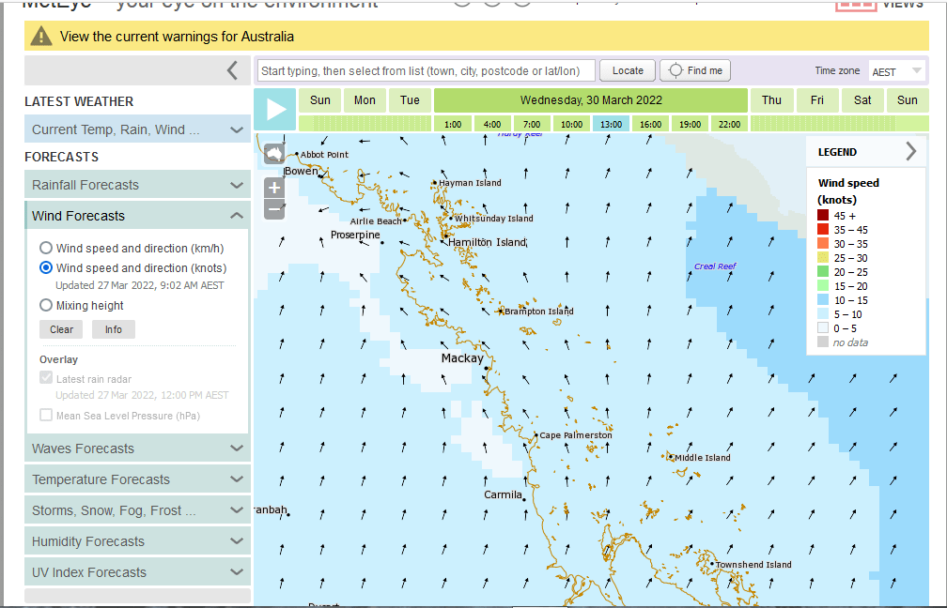Zoom out on the map
This screenshot has width=947, height=608.
point(274,209)
